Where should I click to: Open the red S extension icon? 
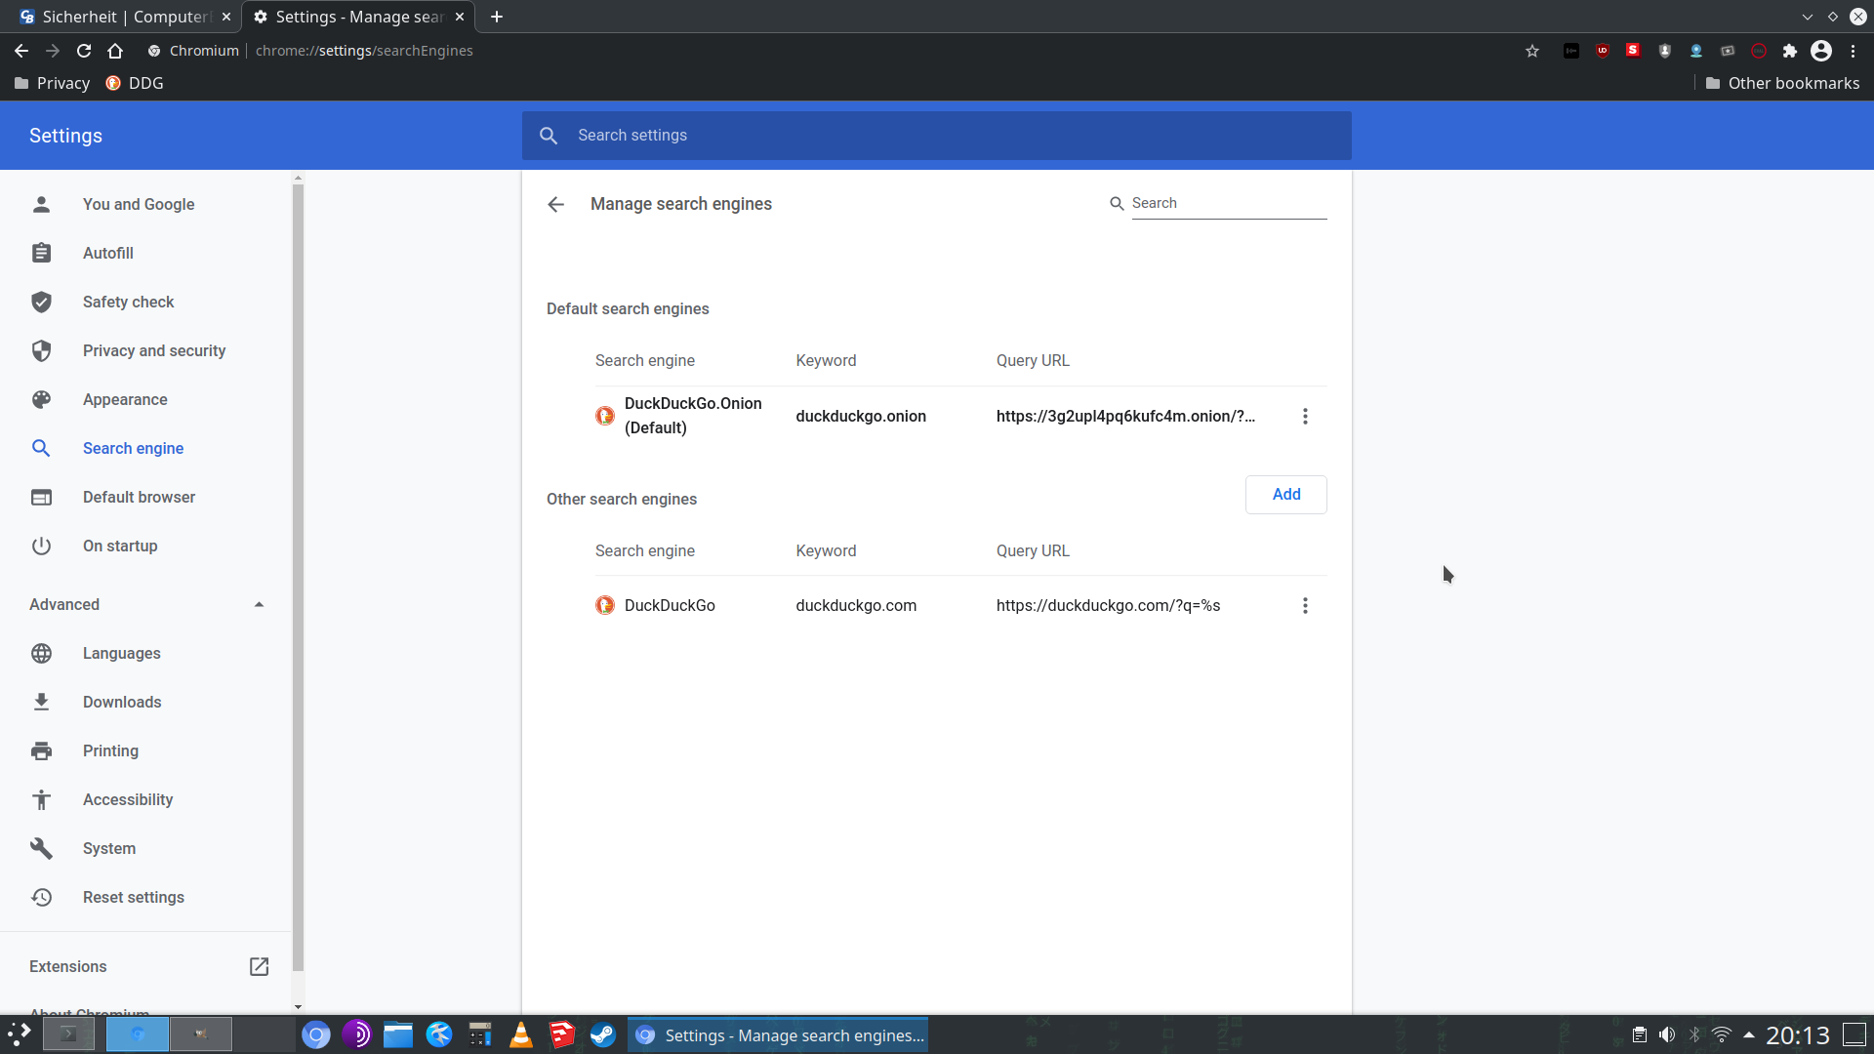point(1633,51)
